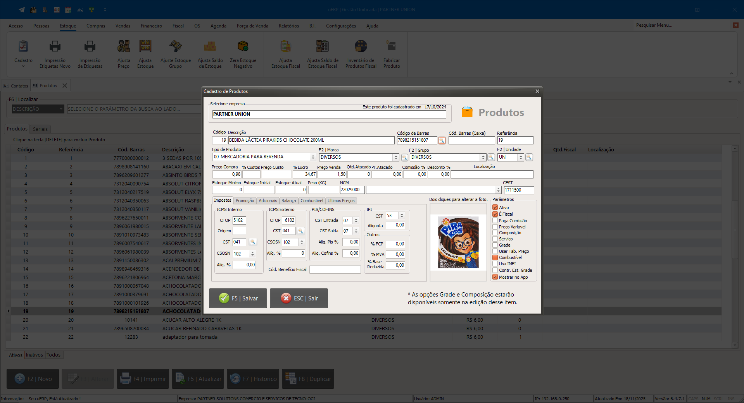Click the ICMS Externo CST search icon
Image resolution: width=744 pixels, height=403 pixels.
point(300,231)
